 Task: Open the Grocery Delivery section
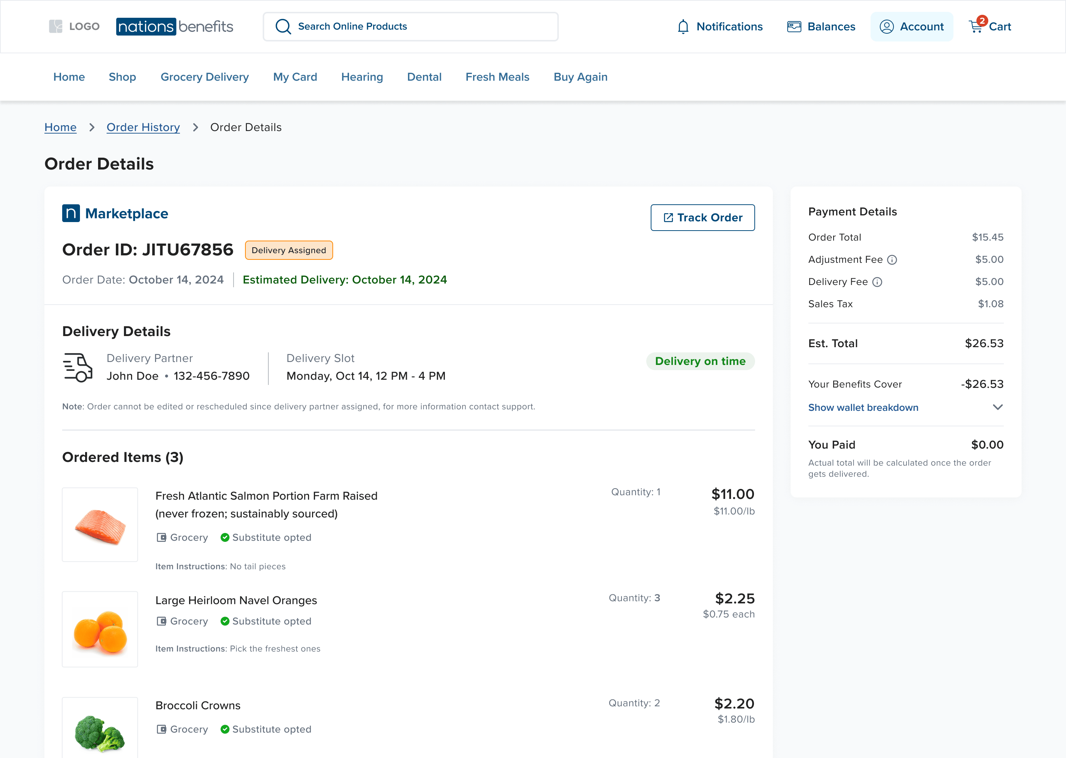tap(204, 77)
